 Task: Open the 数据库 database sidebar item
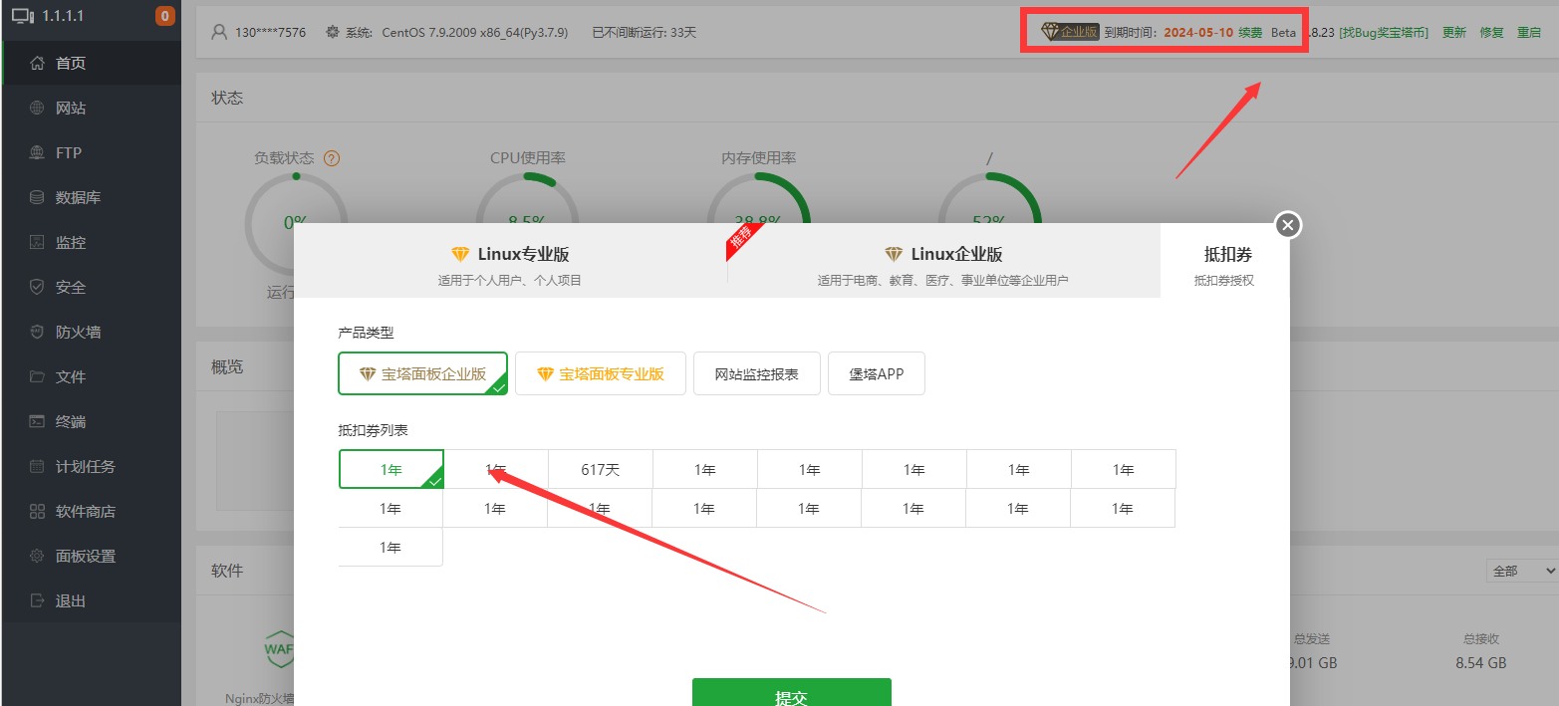point(91,197)
